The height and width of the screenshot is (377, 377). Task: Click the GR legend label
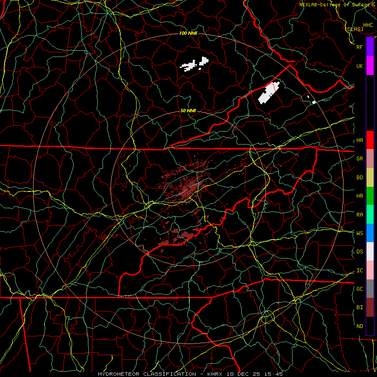tap(360, 159)
